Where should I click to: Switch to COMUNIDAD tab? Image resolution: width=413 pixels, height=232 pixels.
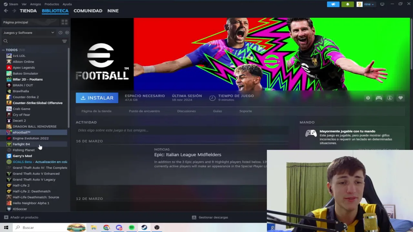click(88, 11)
